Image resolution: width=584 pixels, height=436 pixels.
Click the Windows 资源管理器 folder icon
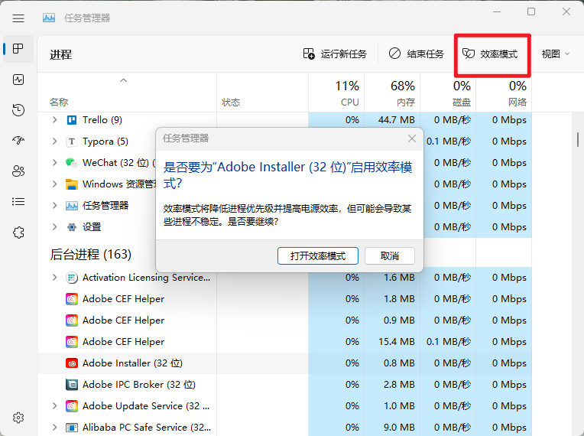click(72, 184)
